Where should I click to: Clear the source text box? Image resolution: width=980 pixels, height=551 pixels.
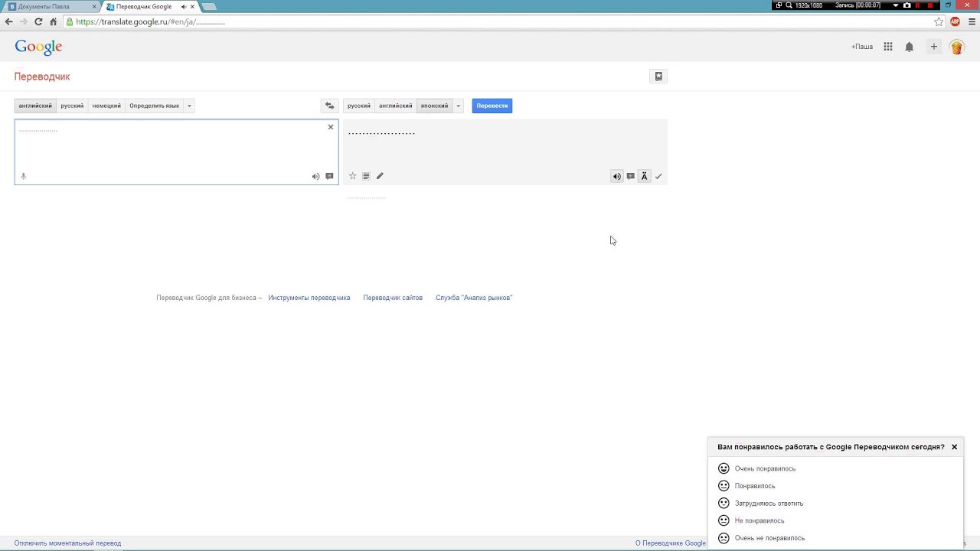(331, 127)
